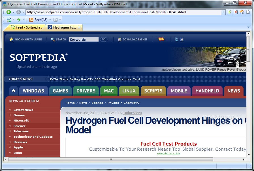Click the grey RSS feed icon
This screenshot has height=171, width=254.
(56, 20)
